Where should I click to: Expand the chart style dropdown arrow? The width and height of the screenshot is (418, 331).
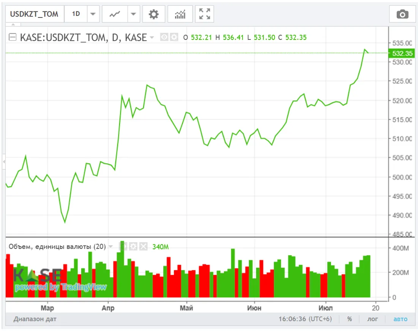133,14
